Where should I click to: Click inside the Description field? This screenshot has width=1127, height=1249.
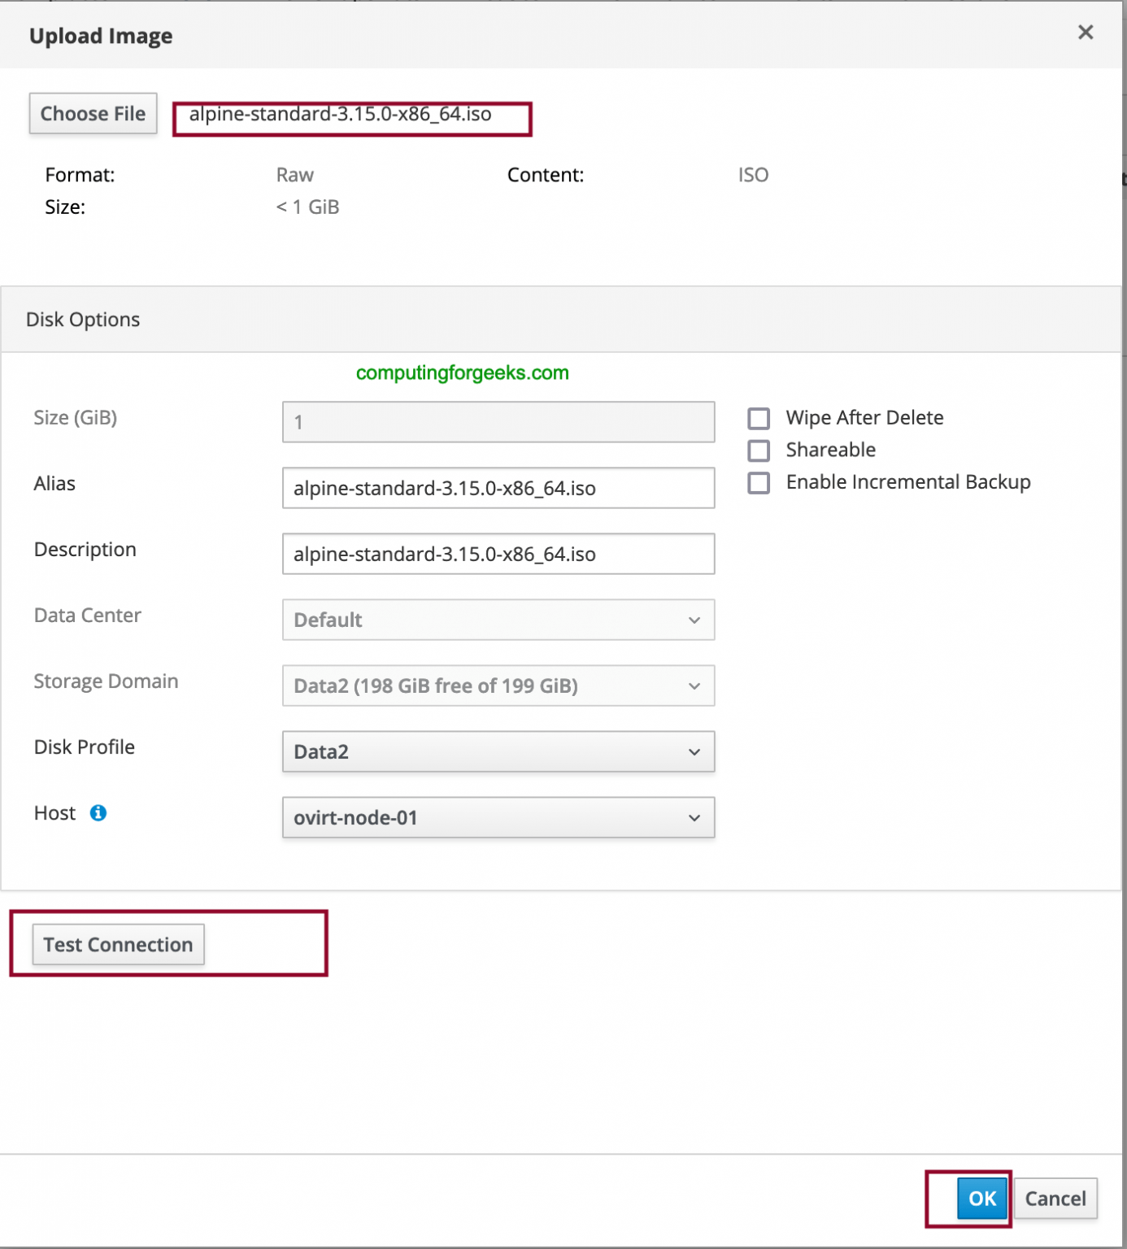498,554
